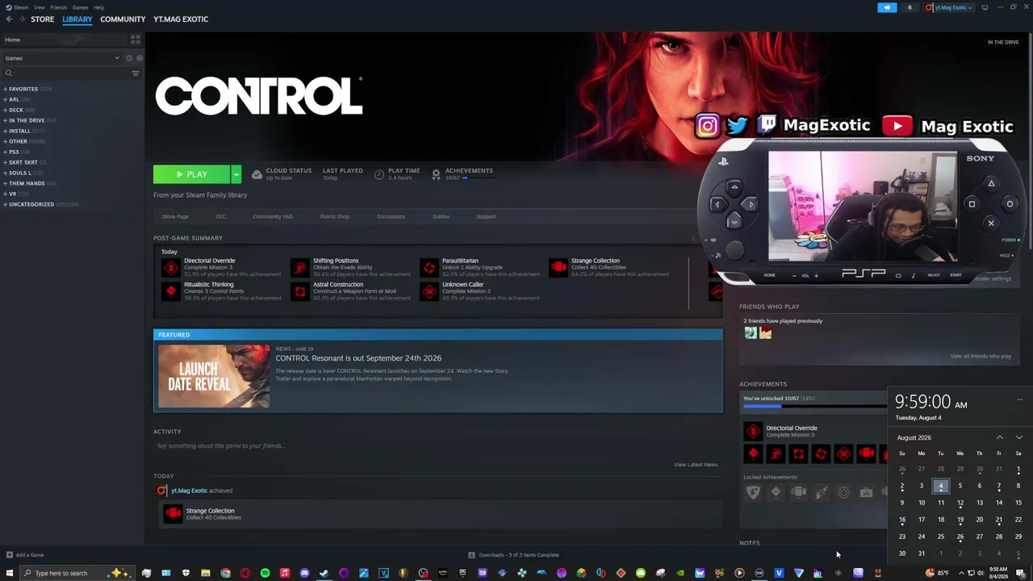Open Google Chrome from the Windows taskbar
The width and height of the screenshot is (1033, 581).
coord(225,573)
